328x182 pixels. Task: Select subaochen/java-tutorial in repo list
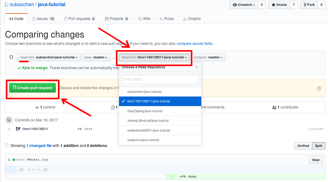click(x=160, y=92)
